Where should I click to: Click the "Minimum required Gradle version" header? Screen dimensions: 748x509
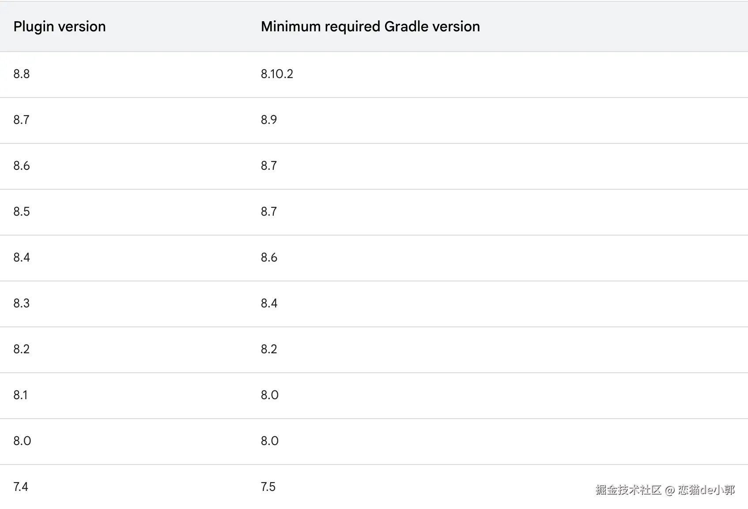click(x=370, y=26)
